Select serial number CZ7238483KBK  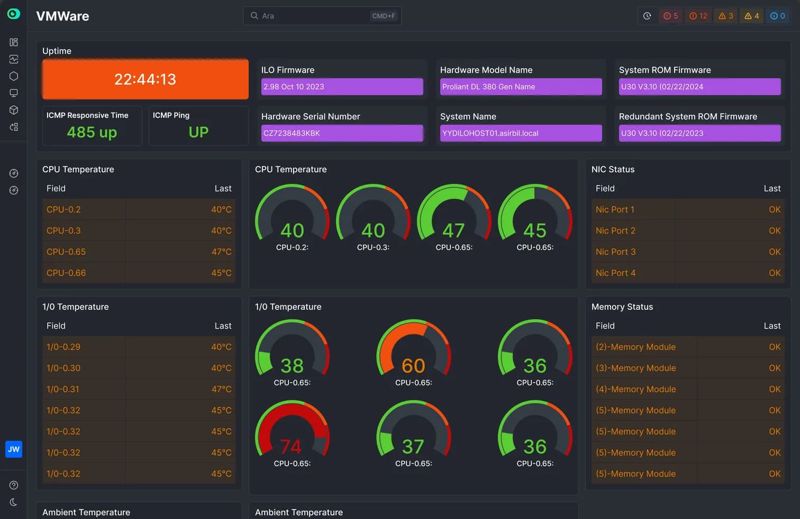(x=342, y=133)
